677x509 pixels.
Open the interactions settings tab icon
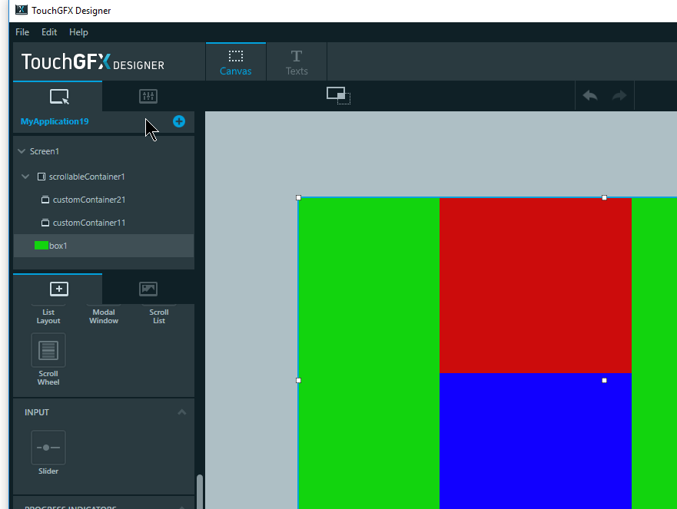pos(148,96)
